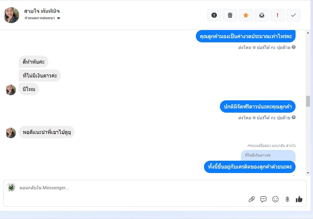Mark conversation unread with envelope icon
313x219 pixels.
pyautogui.click(x=262, y=15)
